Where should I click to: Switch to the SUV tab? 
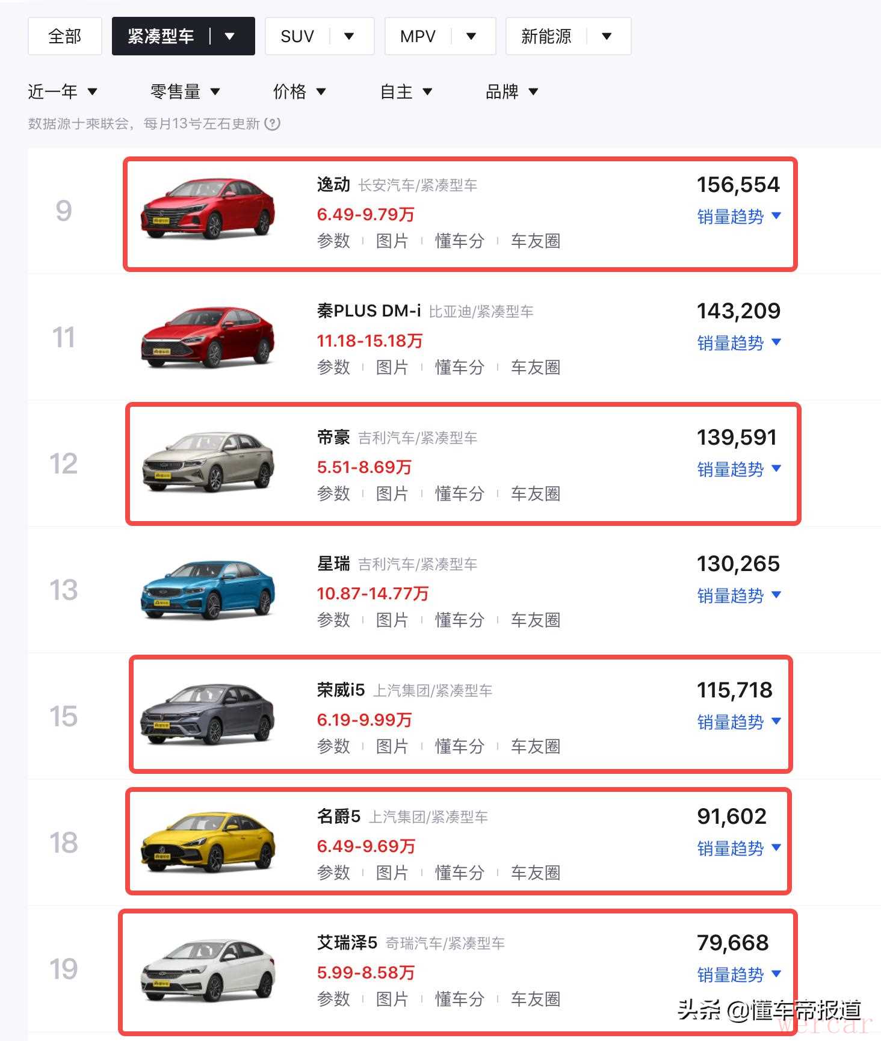click(x=297, y=37)
